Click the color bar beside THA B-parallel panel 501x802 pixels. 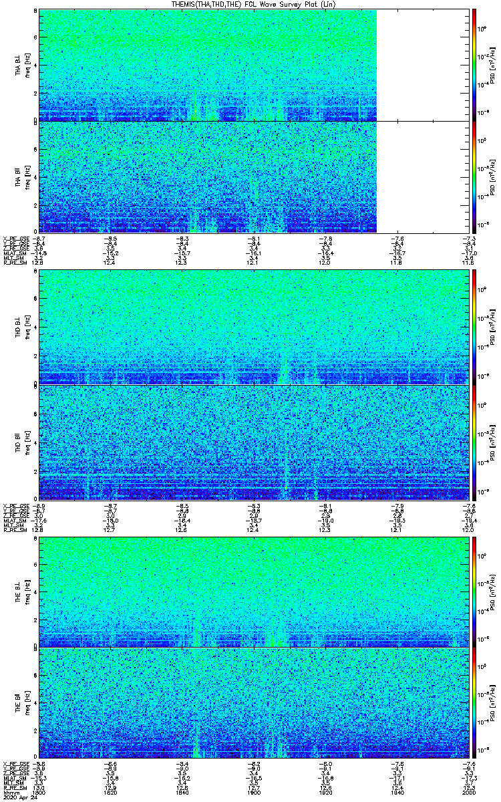pos(474,176)
